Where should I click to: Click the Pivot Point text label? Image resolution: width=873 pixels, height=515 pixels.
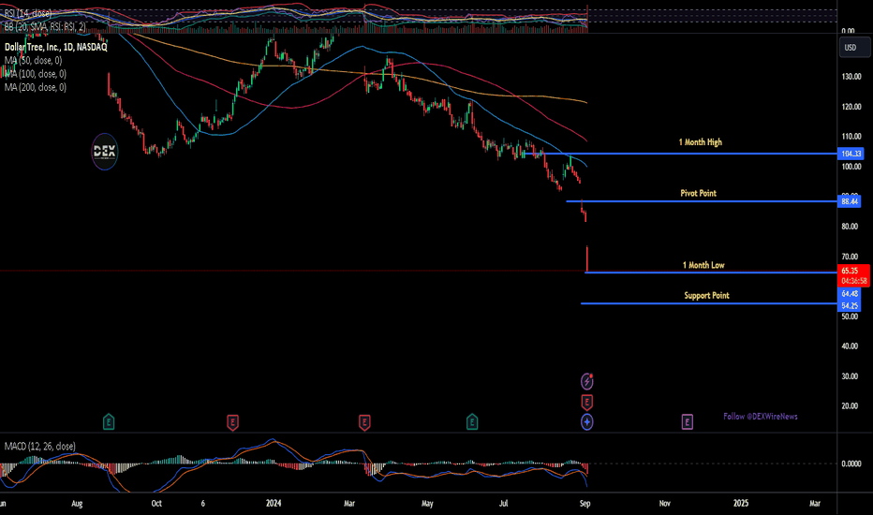pyautogui.click(x=698, y=193)
